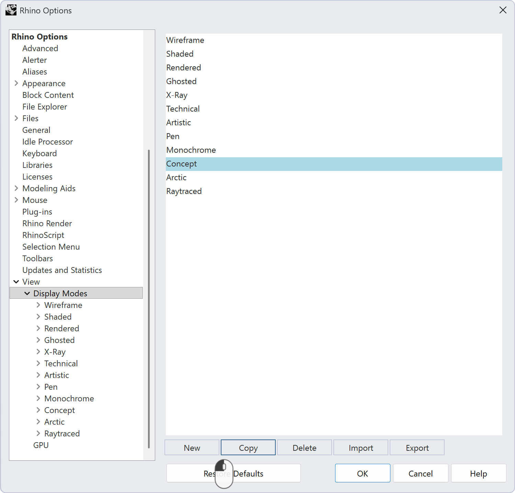Confirm with the OK button

tap(363, 473)
